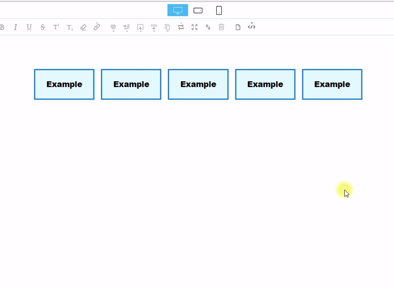Click the blank page icon
Image resolution: width=394 pixels, height=289 pixels.
point(238,27)
